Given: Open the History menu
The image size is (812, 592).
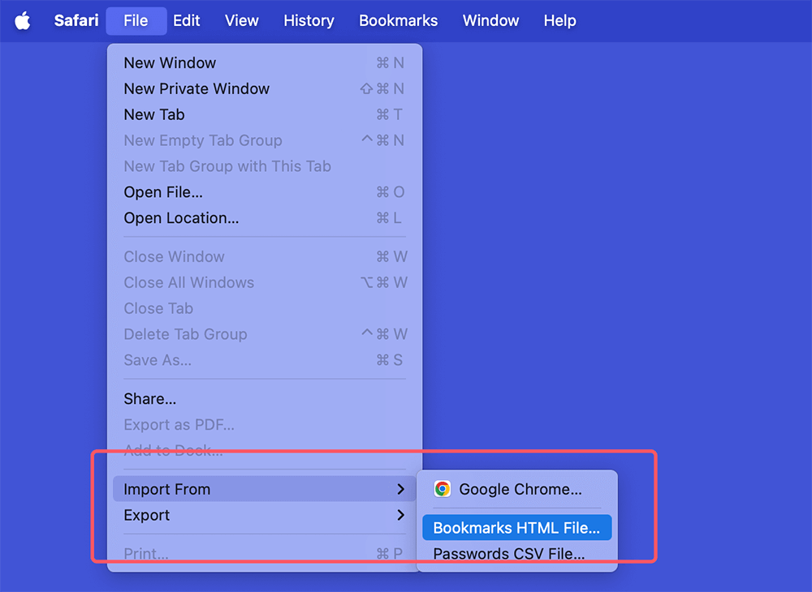Looking at the screenshot, I should 309,20.
